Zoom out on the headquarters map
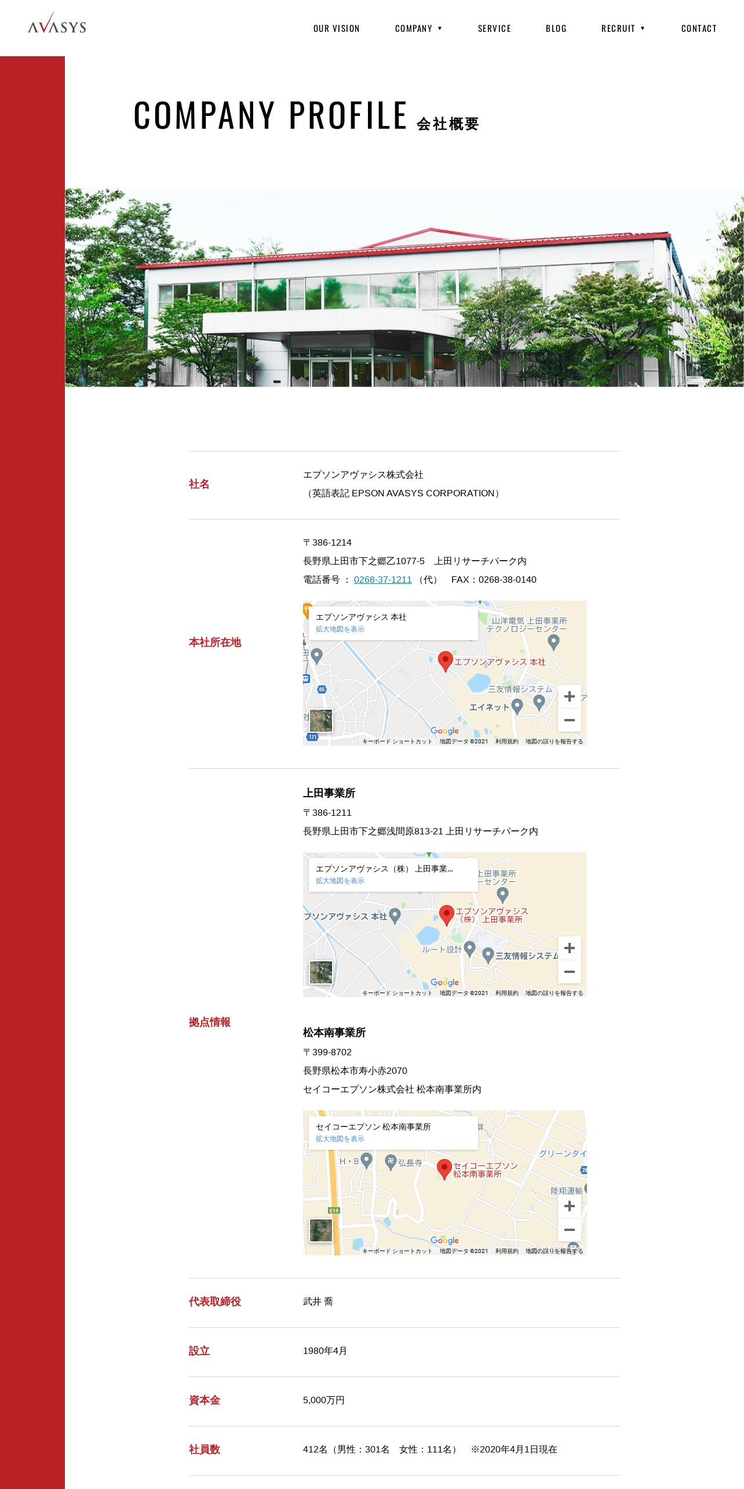The width and height of the screenshot is (744, 1489). tap(570, 720)
